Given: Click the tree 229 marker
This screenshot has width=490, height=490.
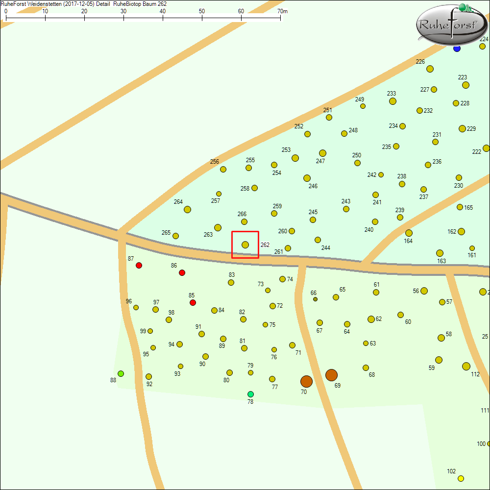Looking at the screenshot, I should click(462, 128).
